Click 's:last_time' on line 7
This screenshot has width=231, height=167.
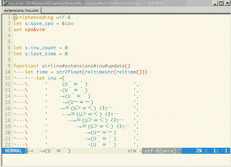click(x=41, y=54)
